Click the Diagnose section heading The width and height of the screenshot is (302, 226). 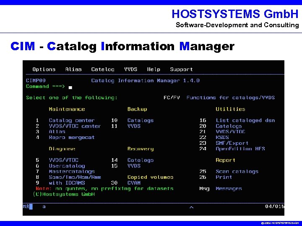point(62,149)
